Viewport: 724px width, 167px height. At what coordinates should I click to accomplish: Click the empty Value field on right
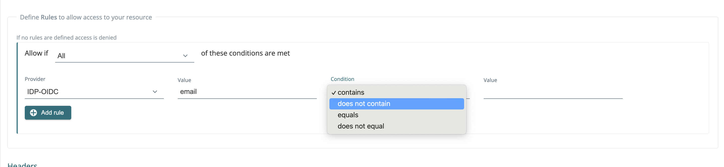[x=553, y=92]
